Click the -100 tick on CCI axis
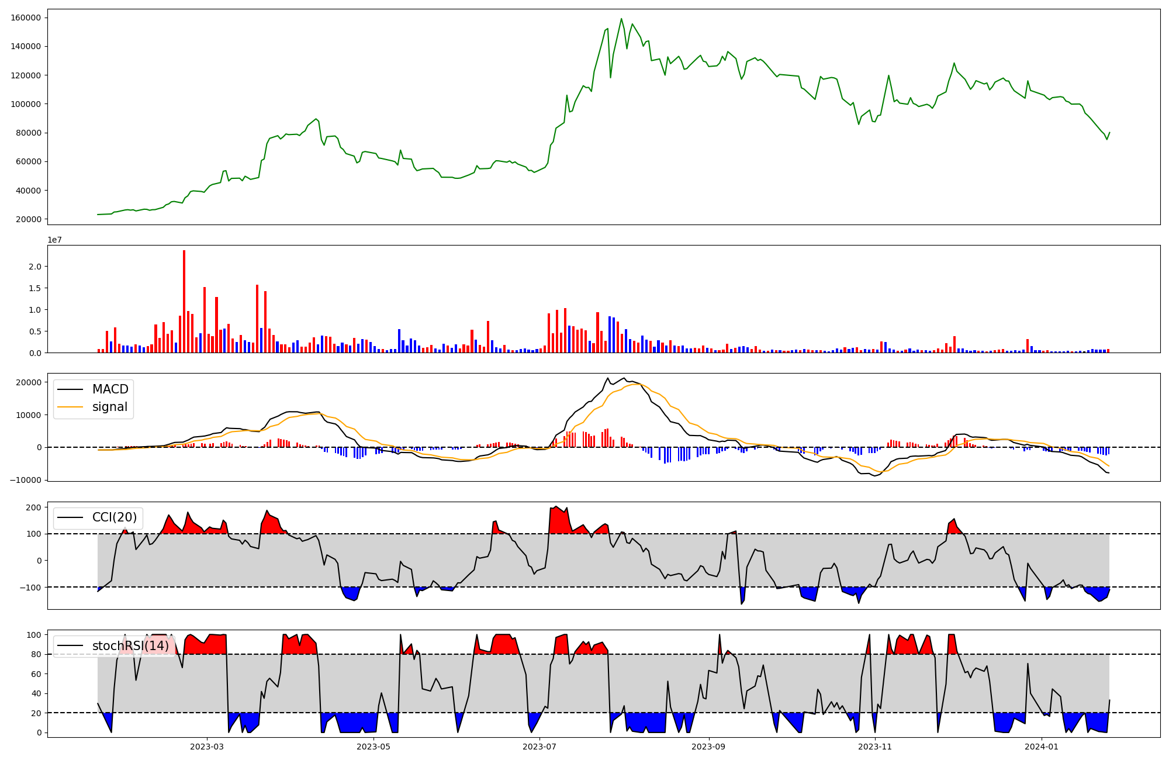The width and height of the screenshot is (1169, 760). (x=32, y=587)
